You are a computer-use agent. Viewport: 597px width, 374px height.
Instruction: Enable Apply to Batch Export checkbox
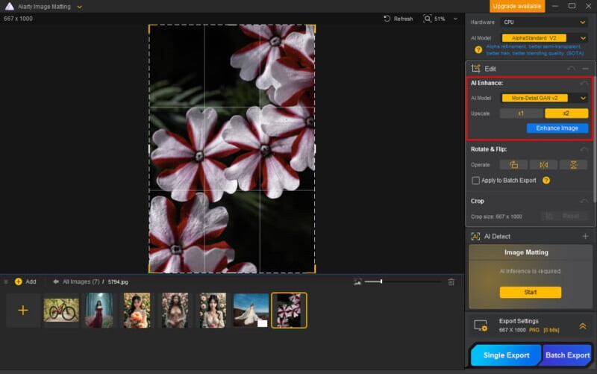475,181
